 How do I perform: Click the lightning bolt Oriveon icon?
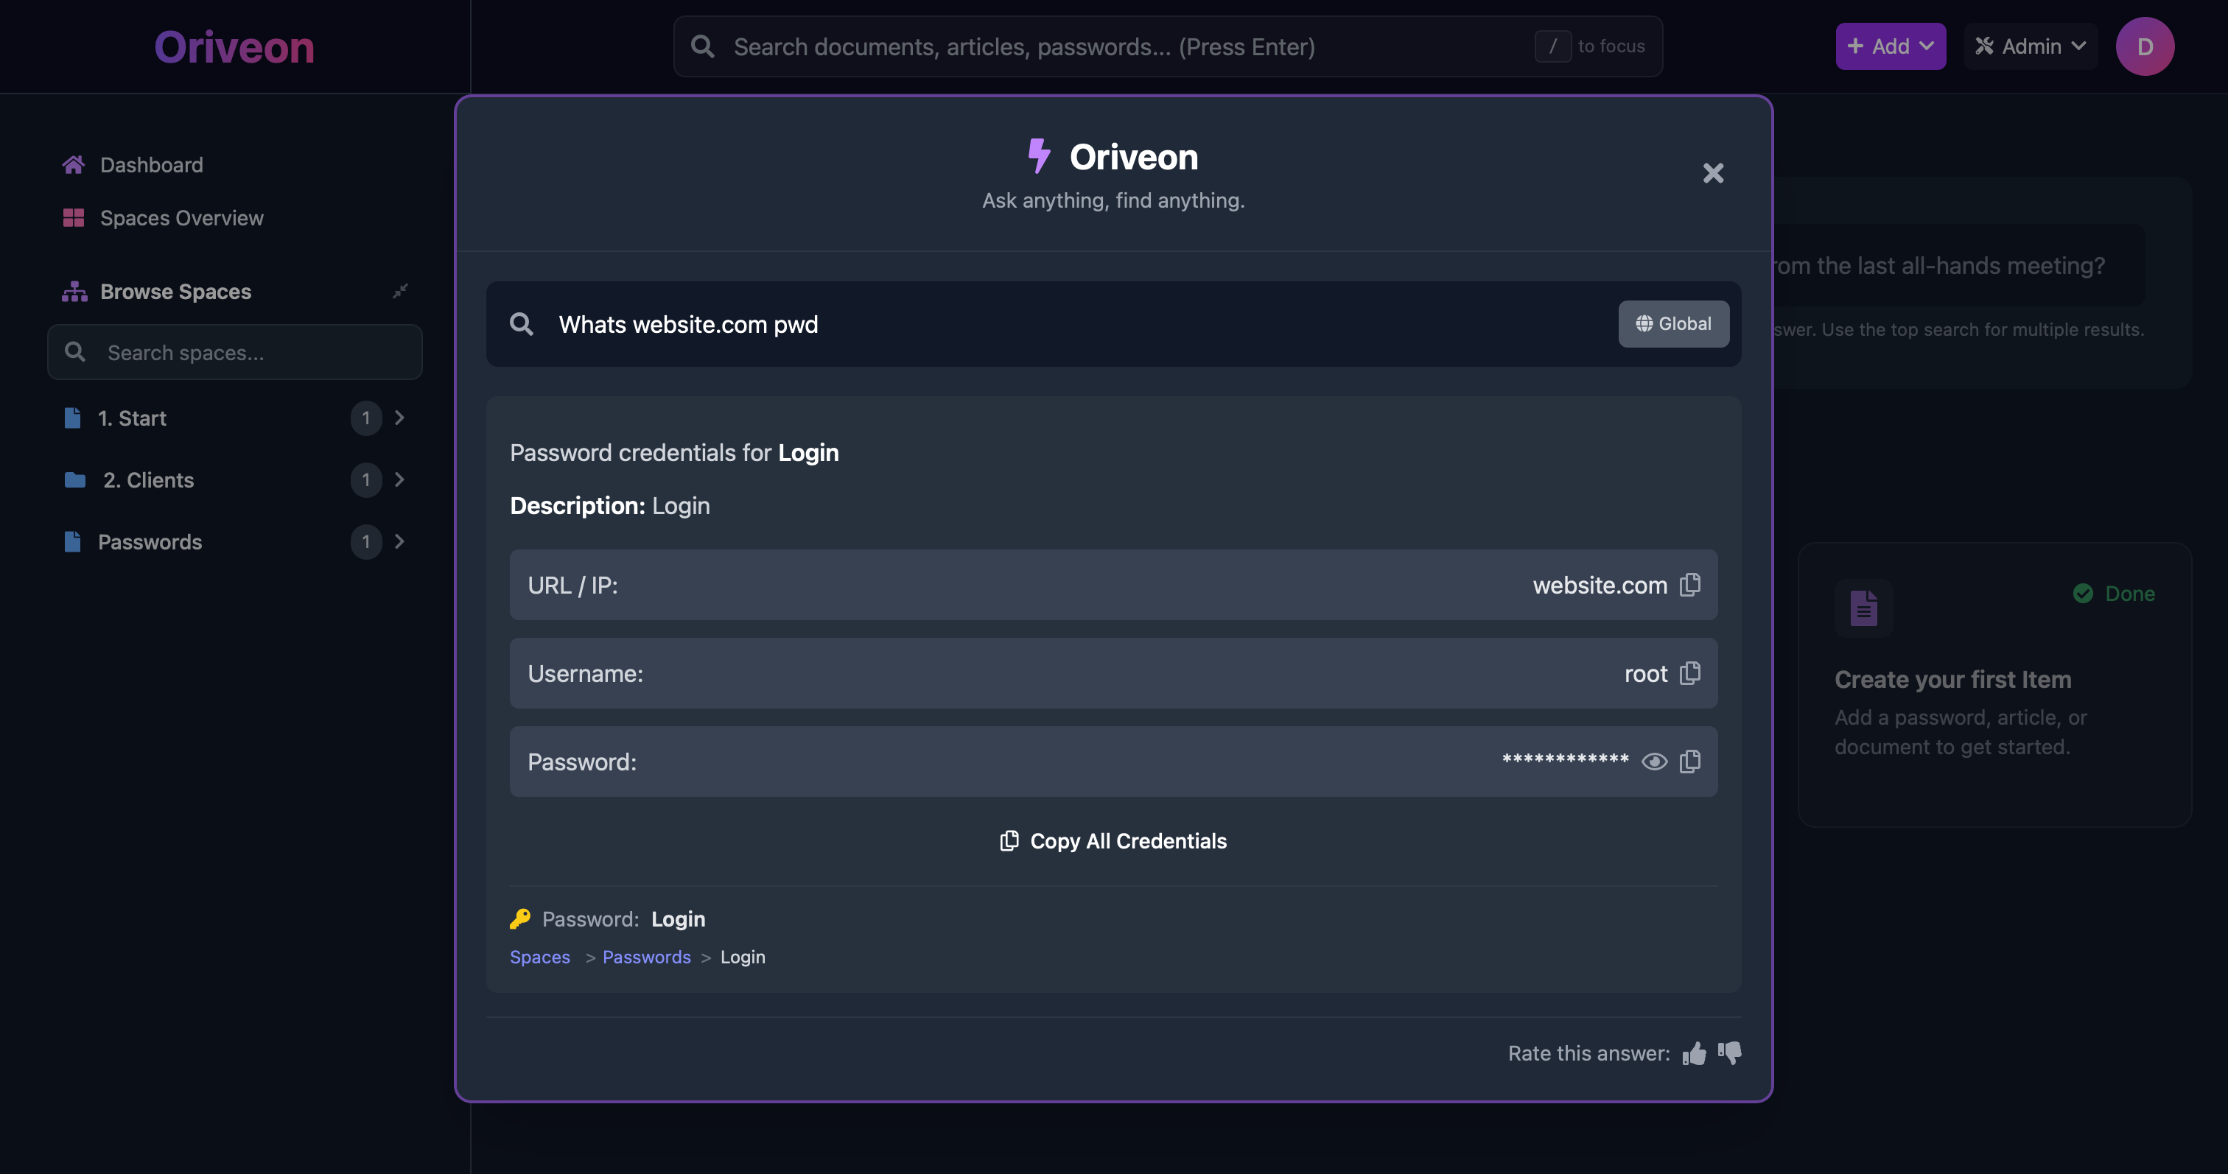(1039, 156)
